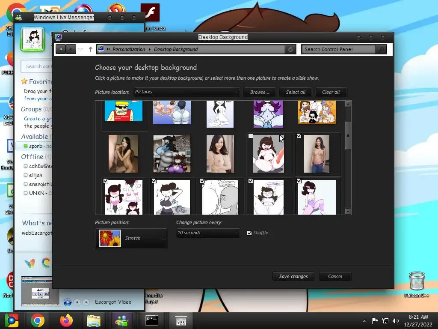Click Cancel in Desktop Background window
The width and height of the screenshot is (438, 329).
(335, 276)
